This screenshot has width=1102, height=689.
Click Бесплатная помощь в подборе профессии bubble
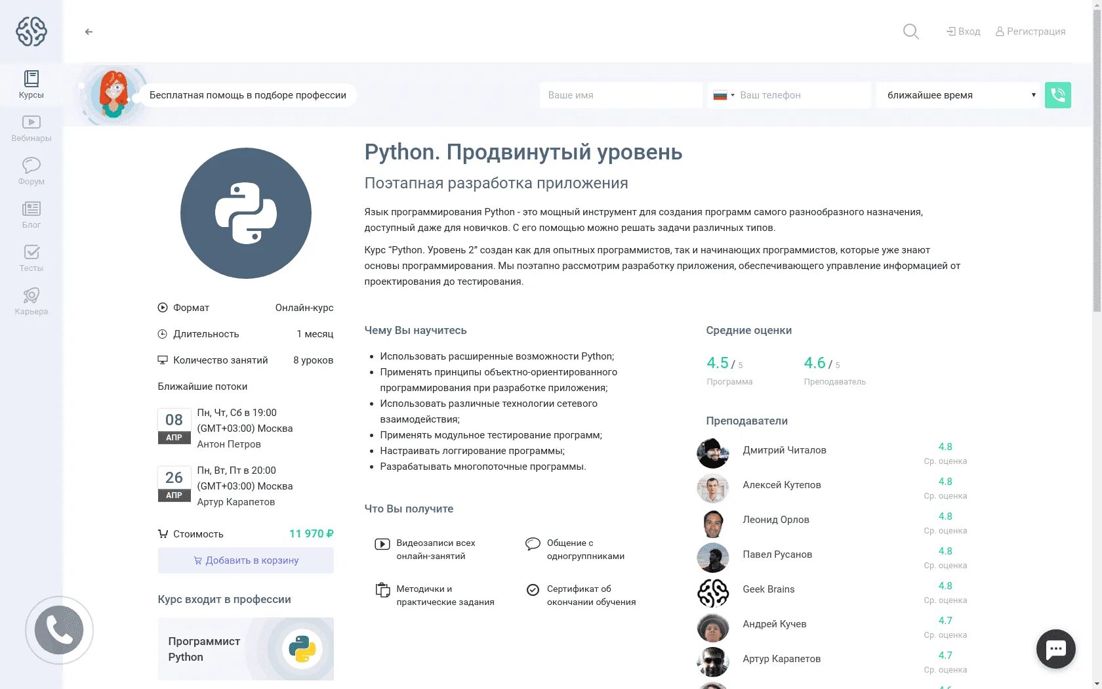tap(248, 95)
